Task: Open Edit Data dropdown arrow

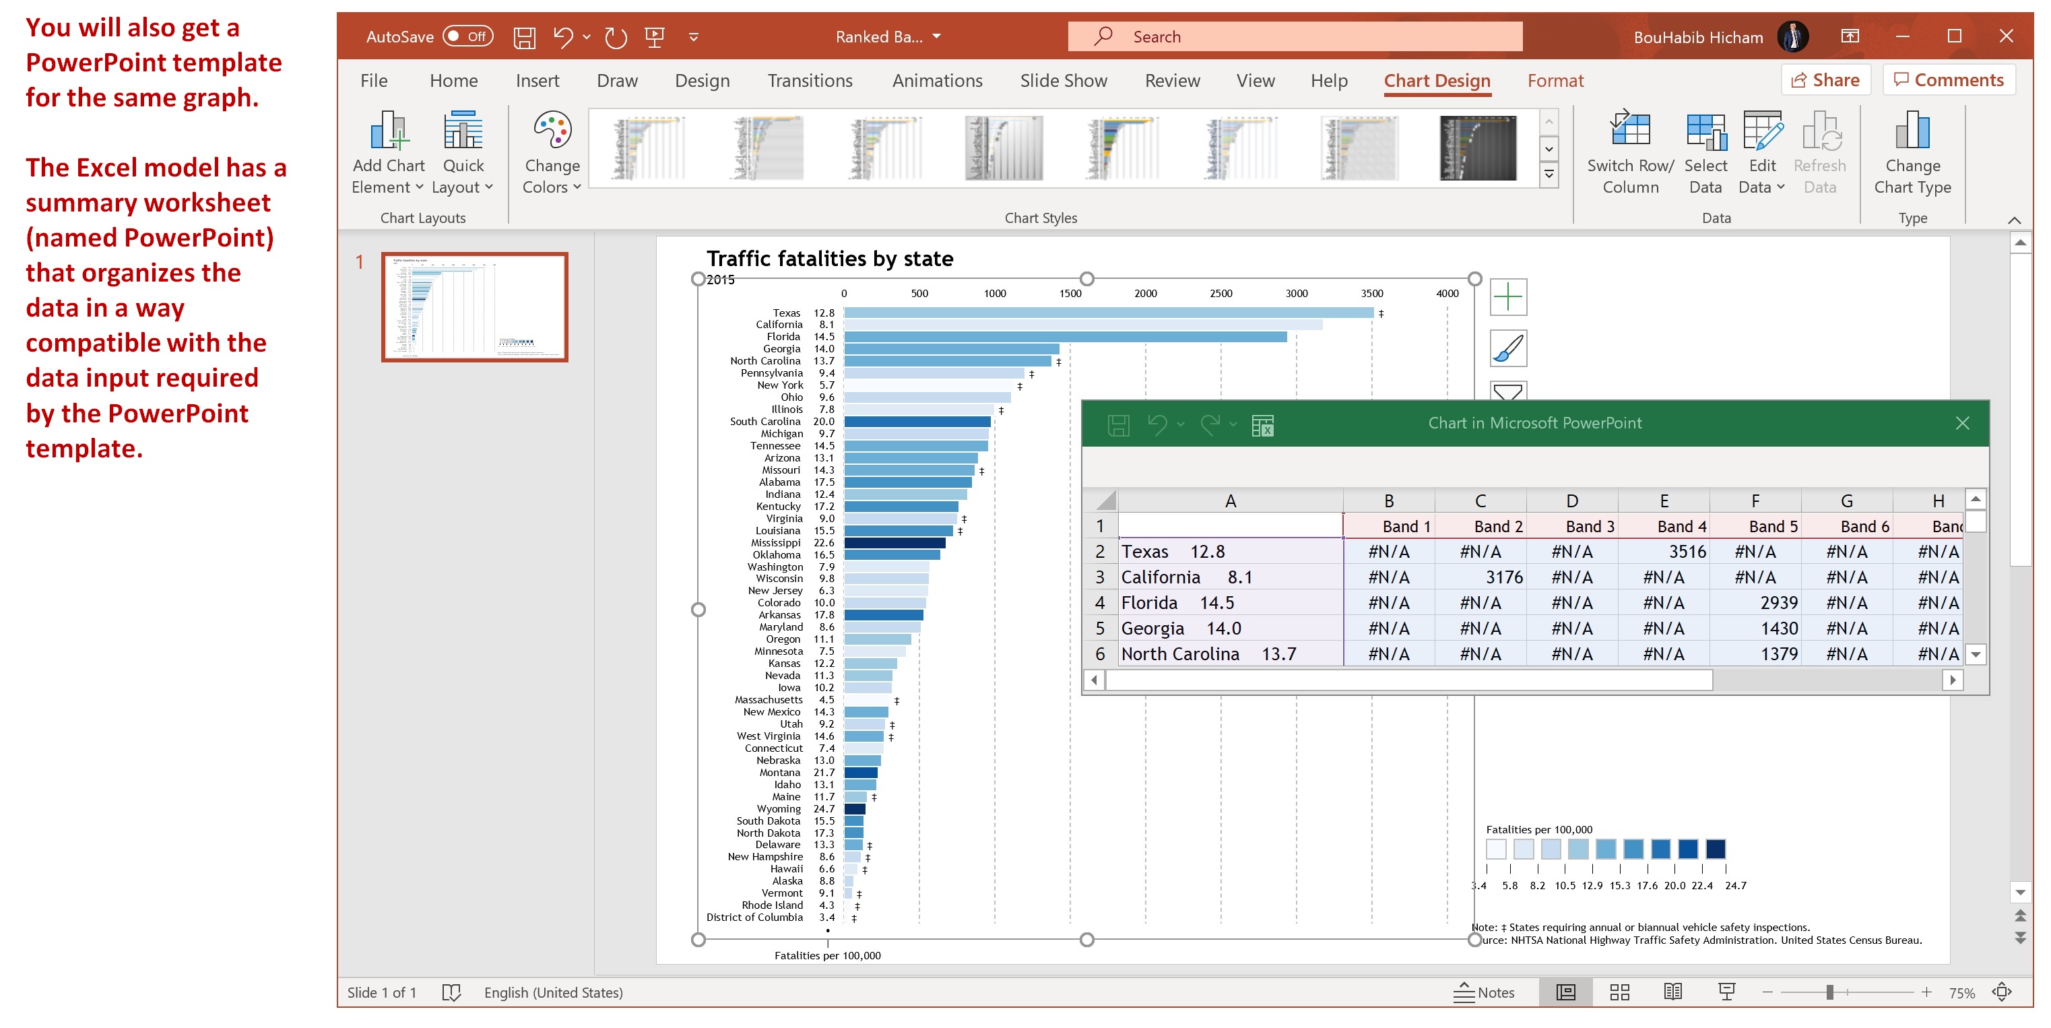Action: pos(1780,187)
